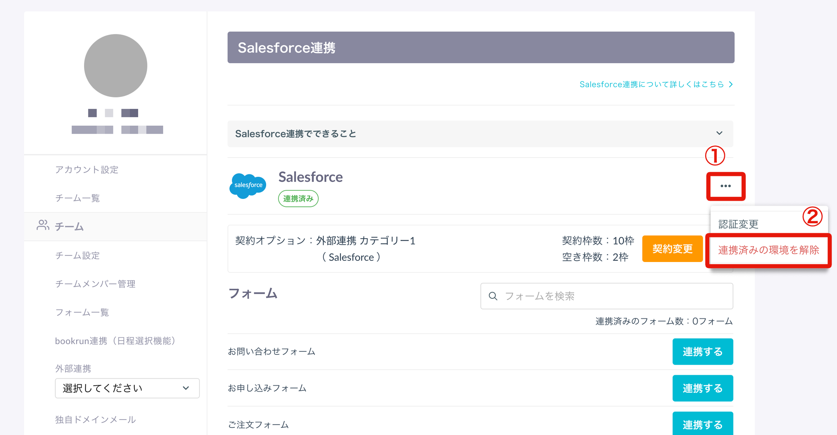Image resolution: width=837 pixels, height=435 pixels.
Task: Click the team people icon in sidebar
Action: tap(43, 225)
